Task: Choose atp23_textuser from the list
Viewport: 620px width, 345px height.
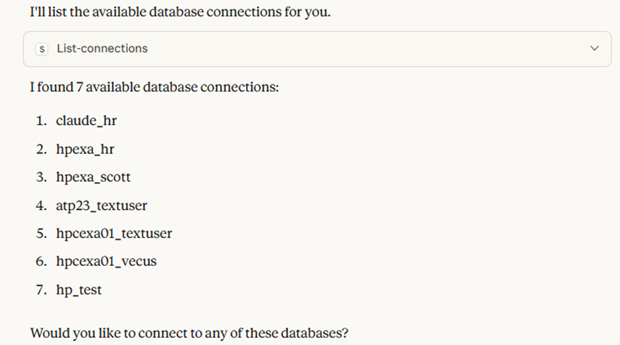Action: (102, 206)
